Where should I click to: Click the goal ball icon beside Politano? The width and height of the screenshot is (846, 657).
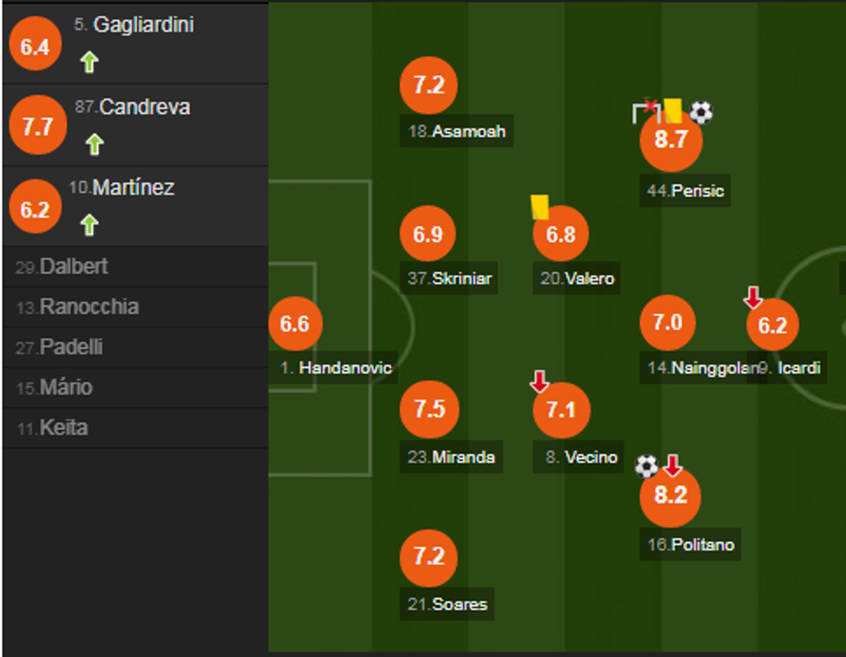647,466
